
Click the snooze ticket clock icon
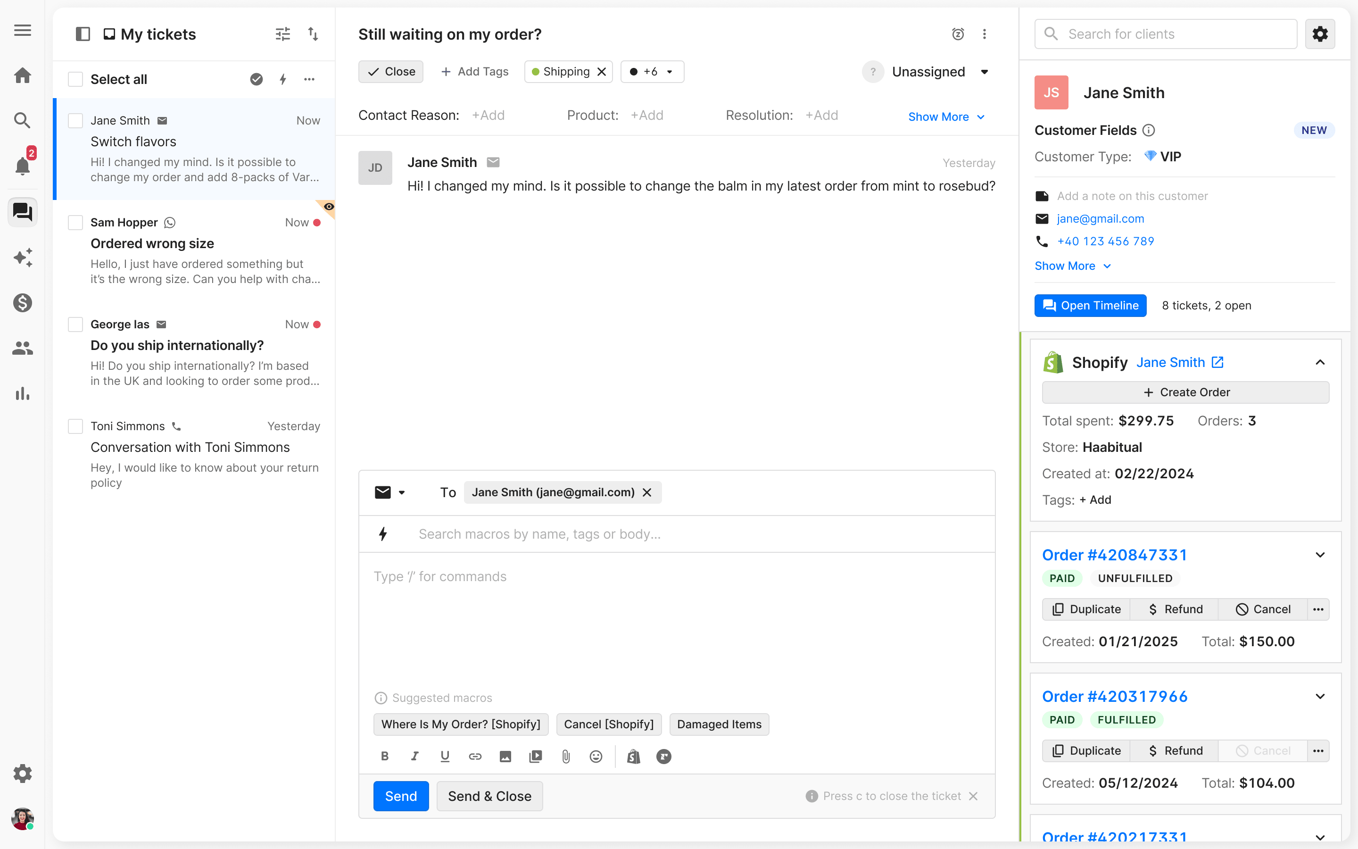tap(958, 34)
